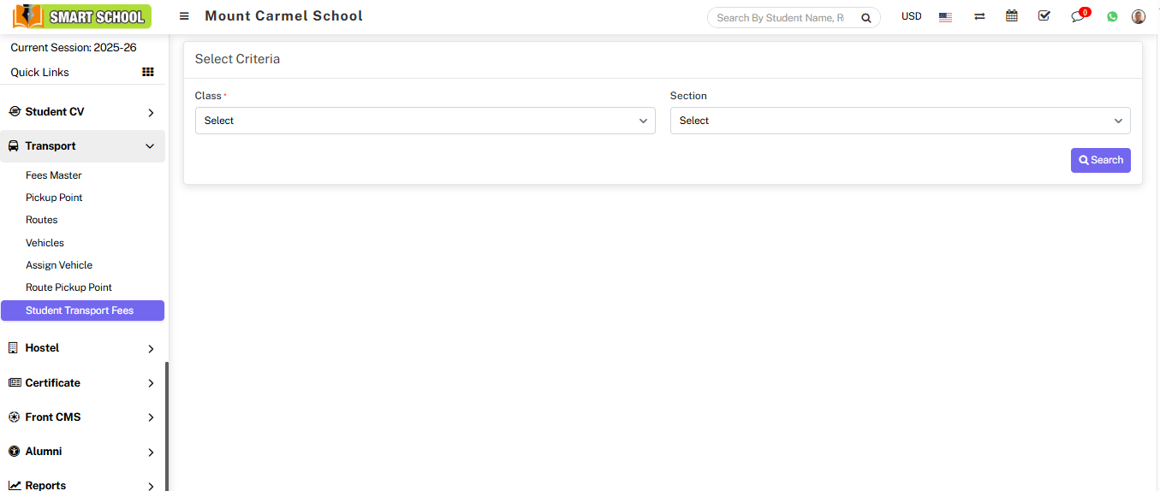
Task: Open the Section dropdown
Action: point(900,121)
